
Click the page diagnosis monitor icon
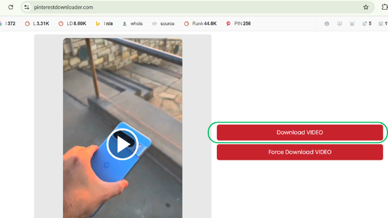(x=339, y=23)
